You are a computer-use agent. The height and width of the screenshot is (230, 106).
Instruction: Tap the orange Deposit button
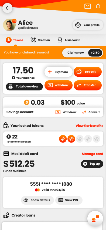tap(88, 72)
